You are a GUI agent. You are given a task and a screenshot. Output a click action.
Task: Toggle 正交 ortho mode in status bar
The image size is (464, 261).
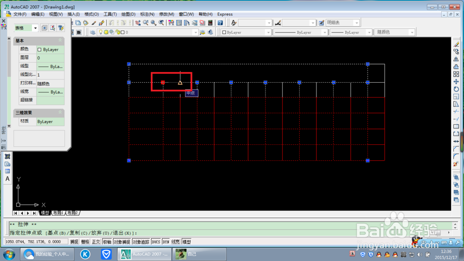point(96,242)
